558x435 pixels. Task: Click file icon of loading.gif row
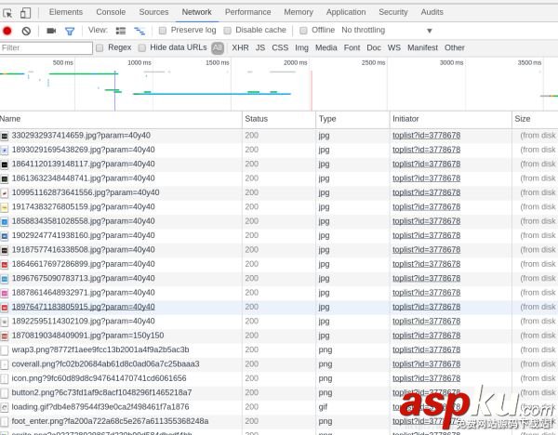(5, 407)
